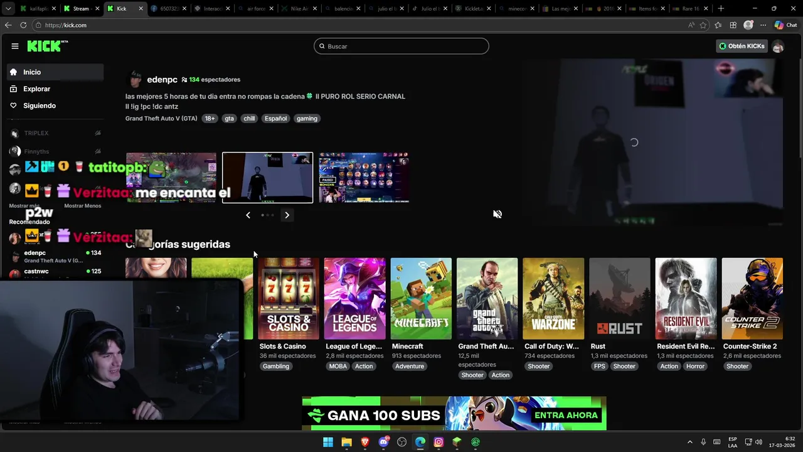Click the Siguiendo heart icon
This screenshot has width=803, height=452.
[13, 105]
